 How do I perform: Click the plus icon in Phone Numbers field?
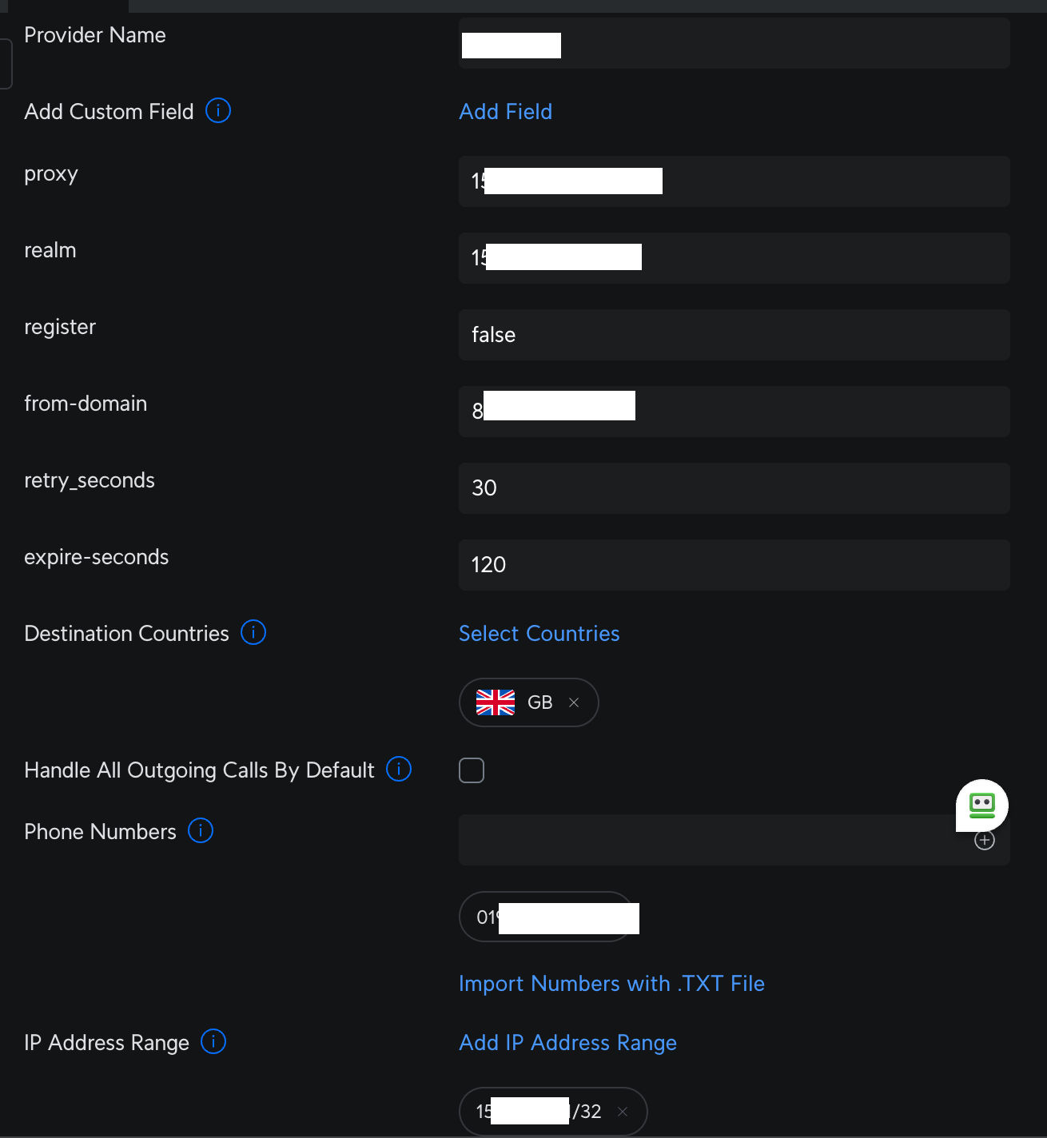pyautogui.click(x=985, y=841)
